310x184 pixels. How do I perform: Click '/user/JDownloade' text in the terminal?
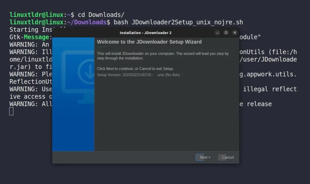click(x=268, y=59)
